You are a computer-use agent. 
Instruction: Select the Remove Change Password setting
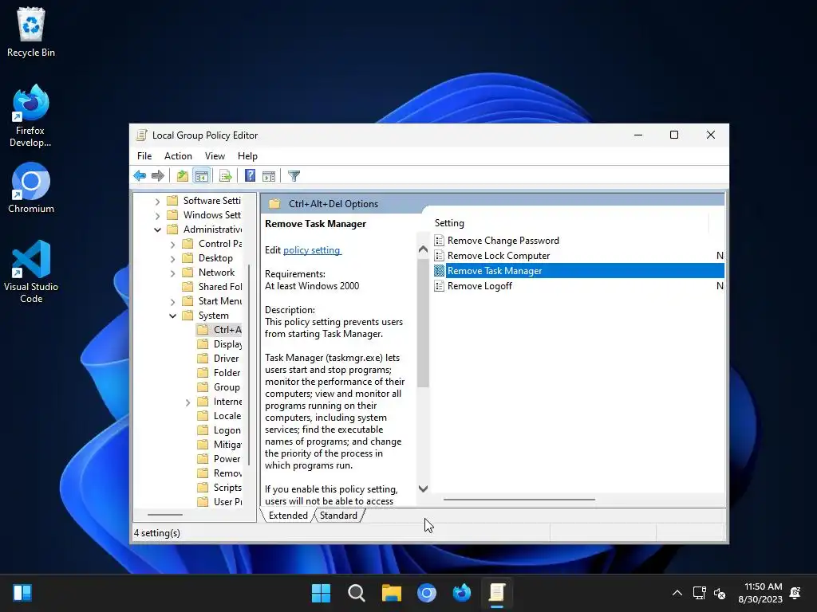503,241
